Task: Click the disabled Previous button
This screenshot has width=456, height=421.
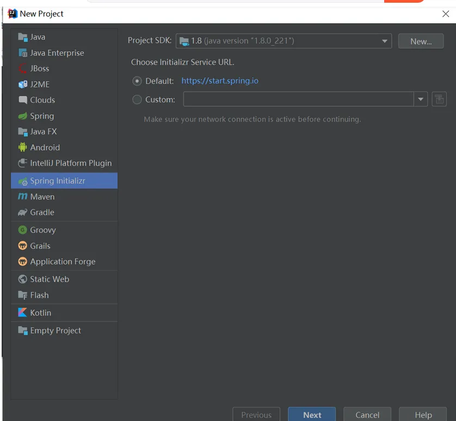Action: [256, 414]
